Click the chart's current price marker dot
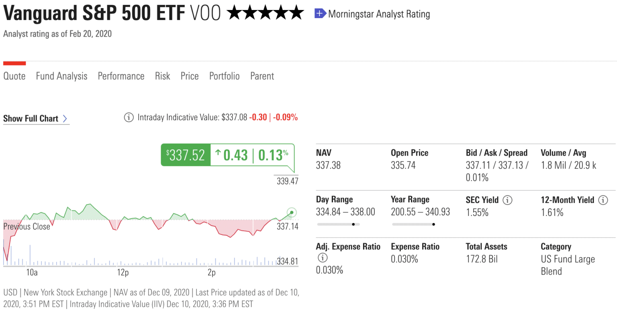617x320 pixels. (291, 212)
